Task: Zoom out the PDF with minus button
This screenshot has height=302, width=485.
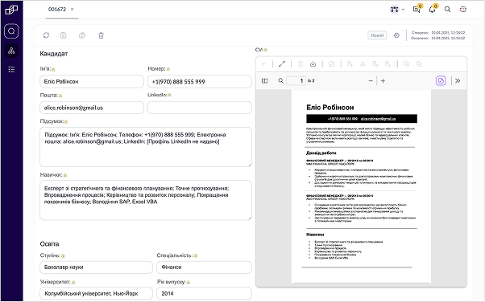Action: [x=371, y=81]
